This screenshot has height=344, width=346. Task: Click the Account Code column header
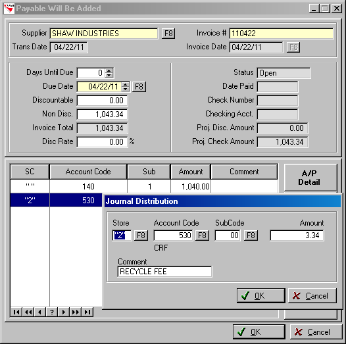pos(88,172)
